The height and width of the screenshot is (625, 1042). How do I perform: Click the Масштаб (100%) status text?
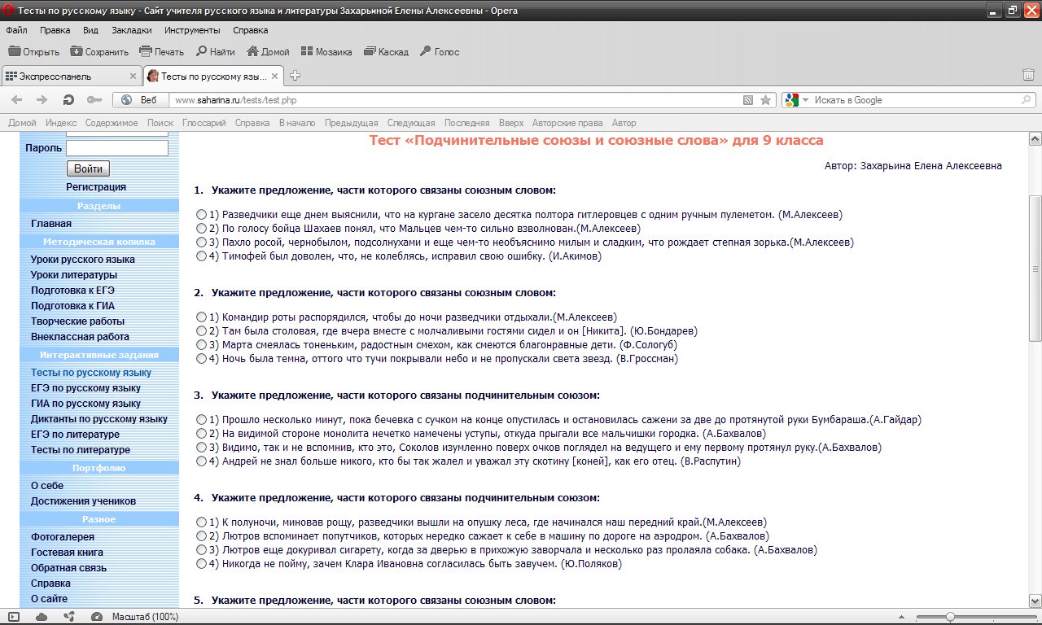coord(146,617)
